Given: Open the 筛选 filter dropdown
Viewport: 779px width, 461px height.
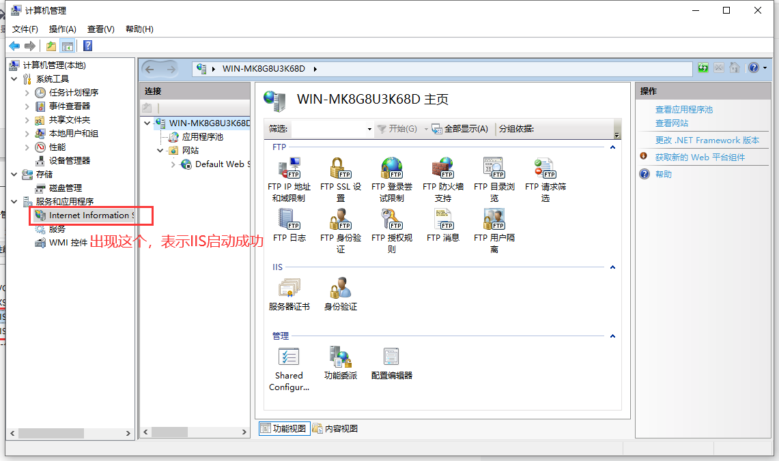Looking at the screenshot, I should point(369,129).
